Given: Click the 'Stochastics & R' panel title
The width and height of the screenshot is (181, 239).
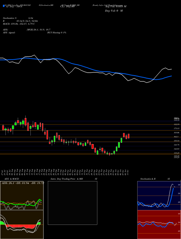Looking at the screenshot, I should pyautogui.click(x=148, y=179).
